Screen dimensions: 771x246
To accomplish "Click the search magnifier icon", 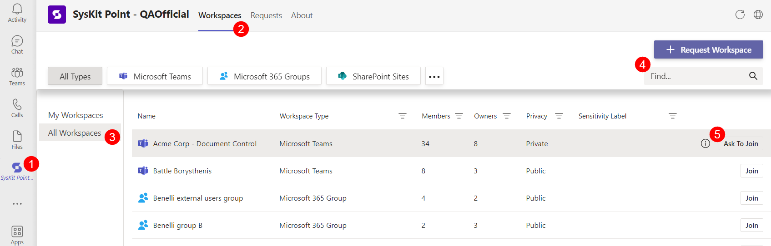I will (x=753, y=76).
